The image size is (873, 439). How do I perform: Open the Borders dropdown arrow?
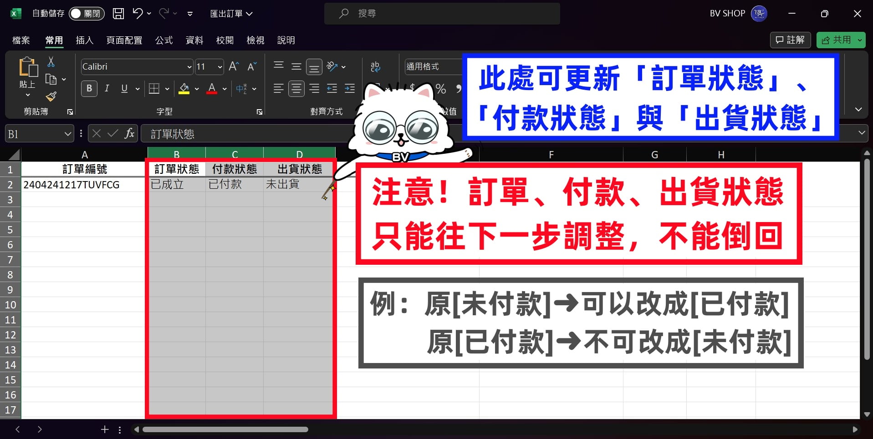[x=167, y=89]
